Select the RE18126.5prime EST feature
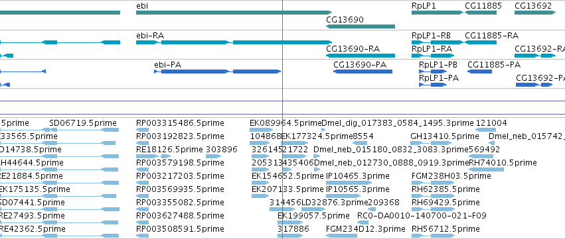Viewport: 565px width, 239px height. point(153,156)
